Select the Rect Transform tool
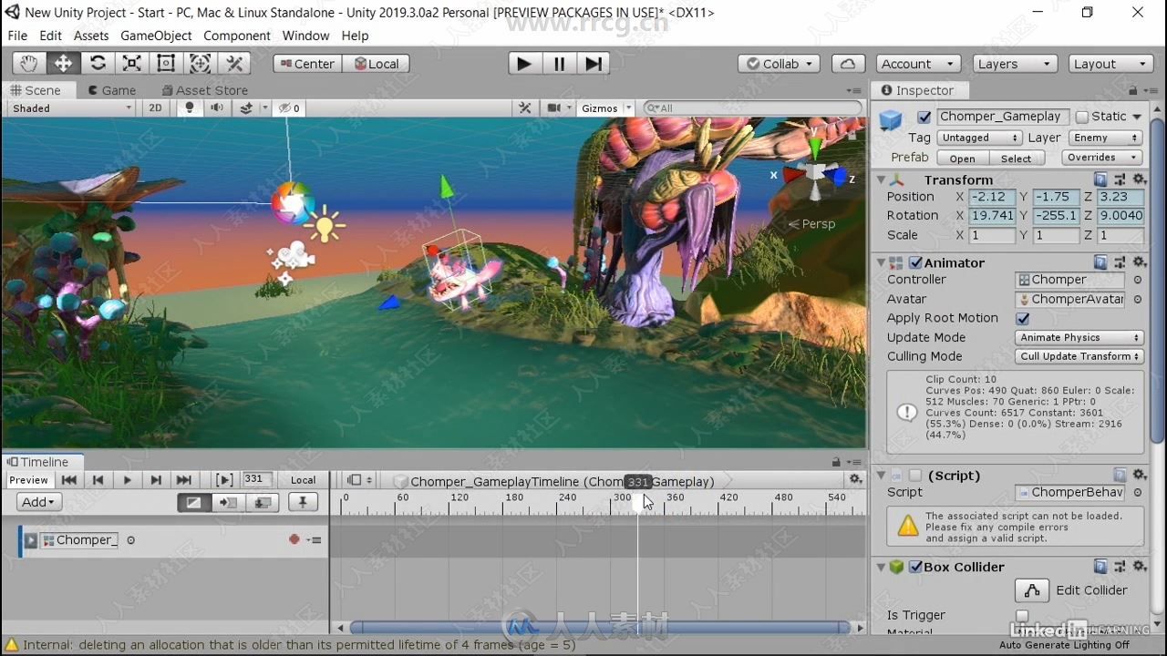The height and width of the screenshot is (656, 1167). click(x=166, y=63)
